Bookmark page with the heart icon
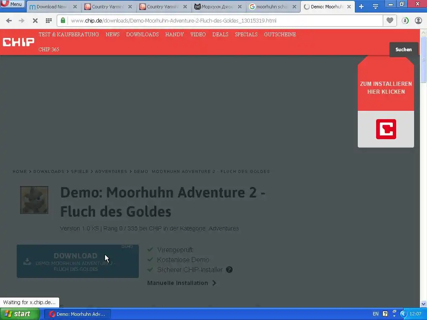The image size is (427, 320). click(390, 20)
